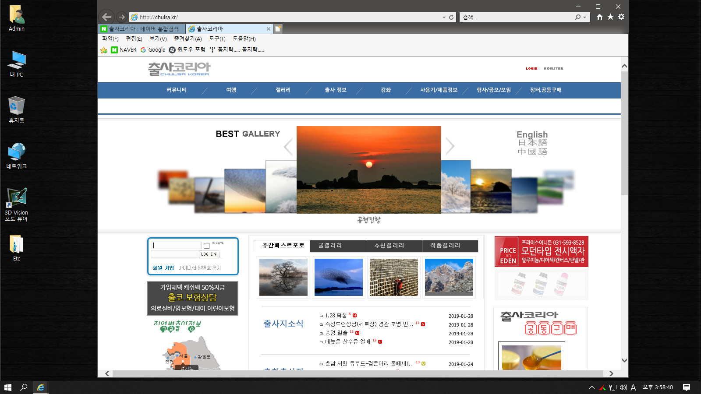Click the 출사코리아 site logo
This screenshot has width=701, height=394.
[x=179, y=69]
